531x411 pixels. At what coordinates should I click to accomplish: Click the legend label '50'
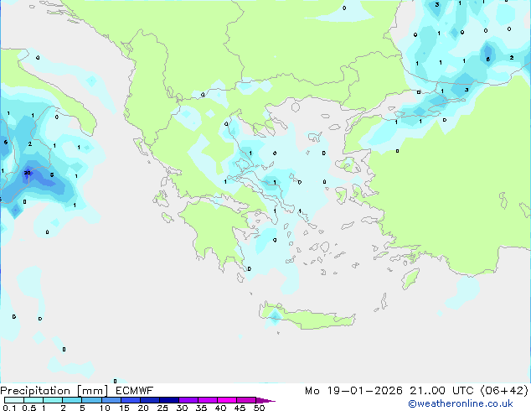click(259, 408)
